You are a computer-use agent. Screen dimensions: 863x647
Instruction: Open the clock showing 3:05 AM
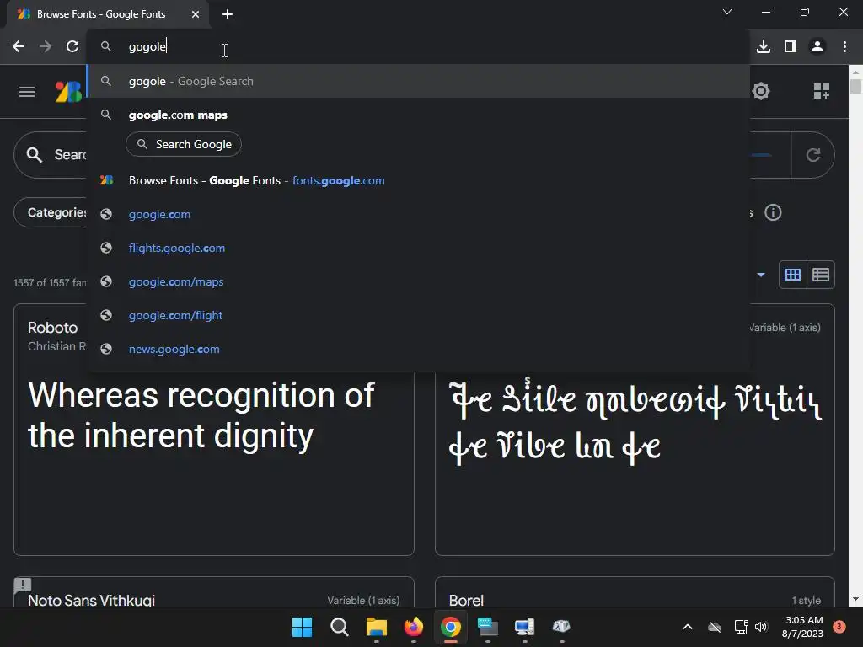(x=803, y=627)
